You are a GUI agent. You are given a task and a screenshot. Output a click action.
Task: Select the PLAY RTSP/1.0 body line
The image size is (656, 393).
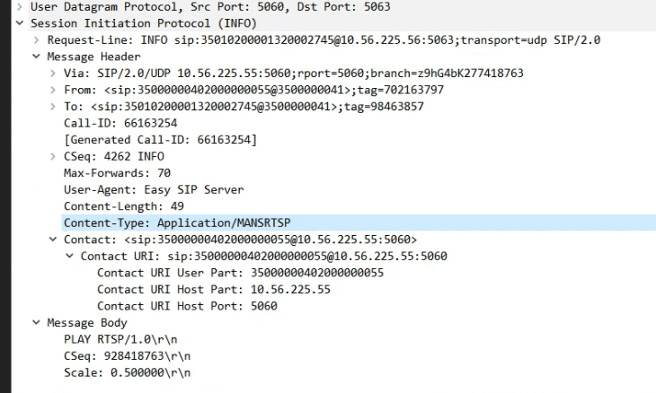(114, 340)
